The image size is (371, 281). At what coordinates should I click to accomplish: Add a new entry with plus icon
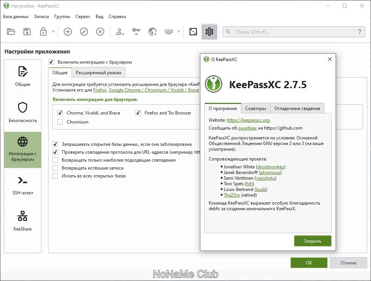(68, 32)
